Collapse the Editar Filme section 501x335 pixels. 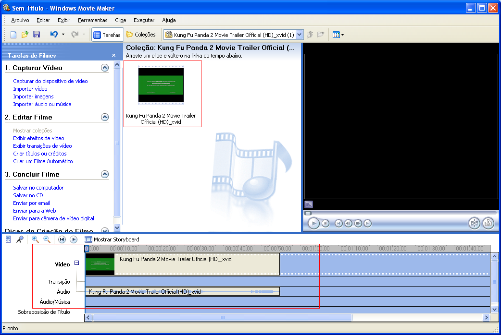tap(105, 117)
